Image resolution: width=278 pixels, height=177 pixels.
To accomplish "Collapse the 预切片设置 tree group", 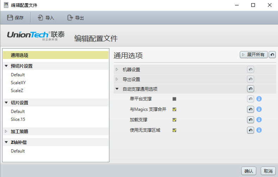I will 6,66.
